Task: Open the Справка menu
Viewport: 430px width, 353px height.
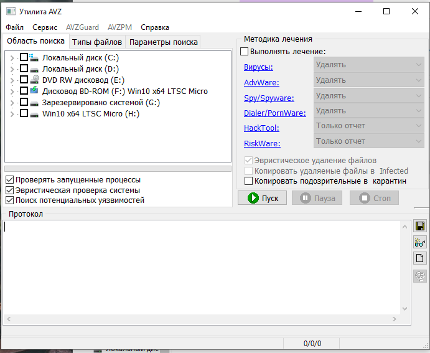Action: [155, 27]
